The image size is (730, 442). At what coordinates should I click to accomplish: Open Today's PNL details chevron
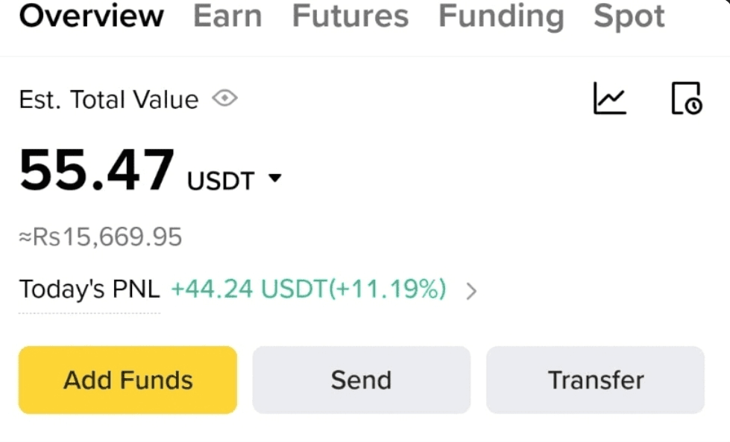coord(471,291)
